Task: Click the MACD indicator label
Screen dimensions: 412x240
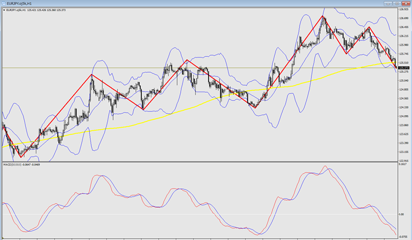Action: click(21, 164)
